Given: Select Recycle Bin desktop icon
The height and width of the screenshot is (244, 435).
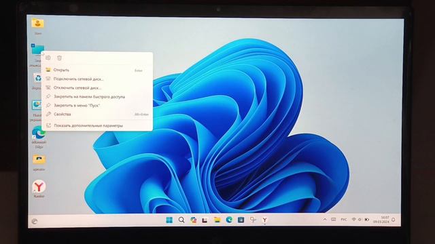Looking at the screenshot, I should tap(37, 81).
